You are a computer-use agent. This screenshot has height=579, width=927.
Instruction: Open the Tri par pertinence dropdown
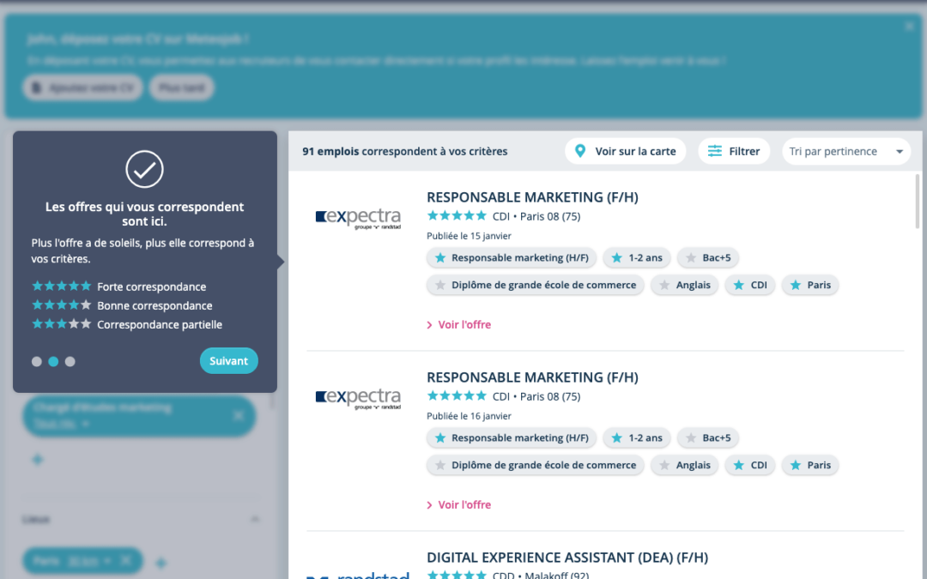click(x=846, y=152)
